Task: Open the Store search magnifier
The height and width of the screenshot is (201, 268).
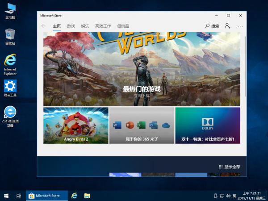Action: coord(207,26)
